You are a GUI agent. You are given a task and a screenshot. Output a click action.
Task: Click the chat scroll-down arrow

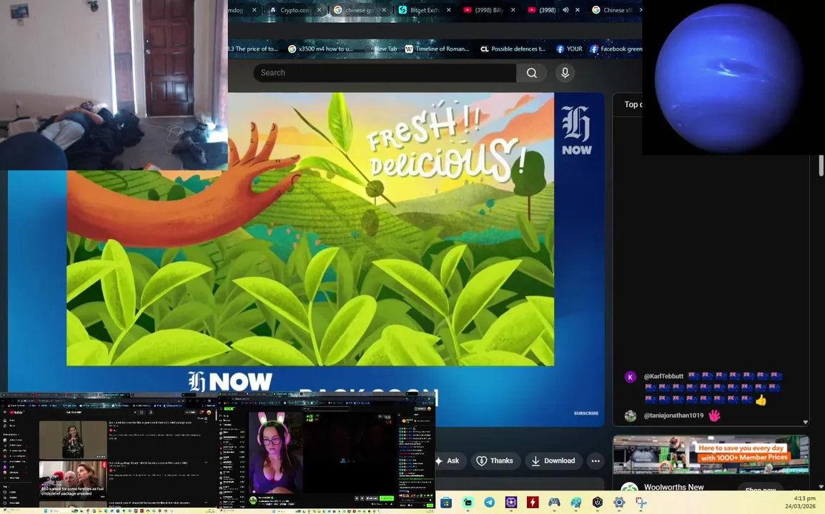coord(805,422)
